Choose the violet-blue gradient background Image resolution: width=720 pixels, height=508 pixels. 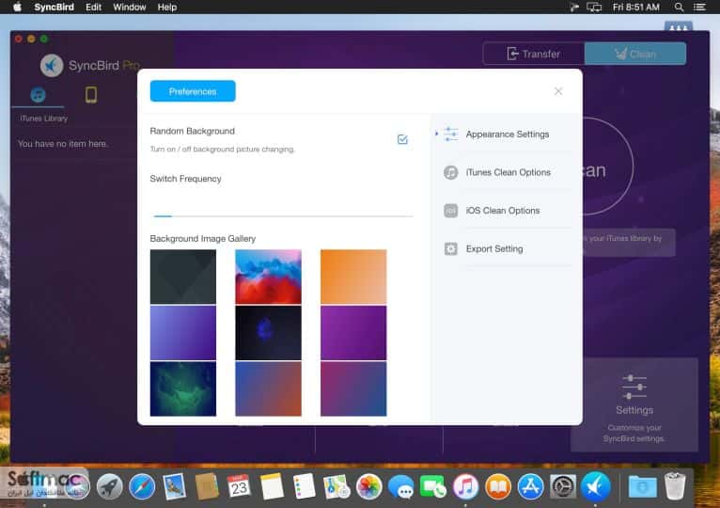point(182,333)
